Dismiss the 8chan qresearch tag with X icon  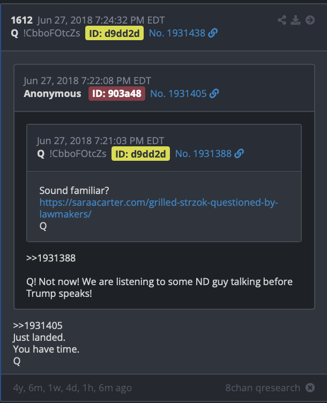pos(310,387)
